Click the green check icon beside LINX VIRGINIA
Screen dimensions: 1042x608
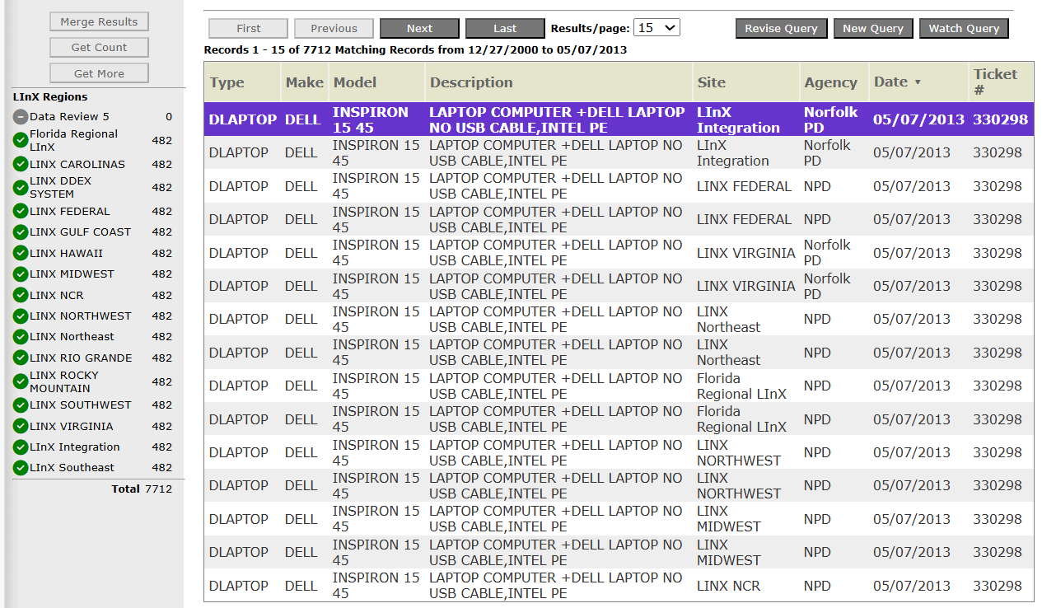point(21,427)
